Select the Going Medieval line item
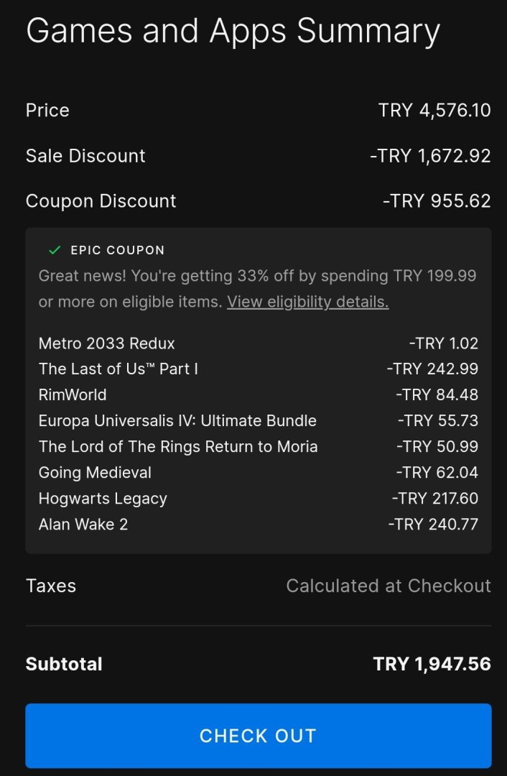 click(x=95, y=473)
